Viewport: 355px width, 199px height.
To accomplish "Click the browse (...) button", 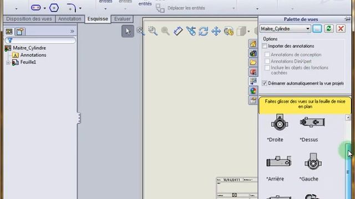I will (317, 29).
